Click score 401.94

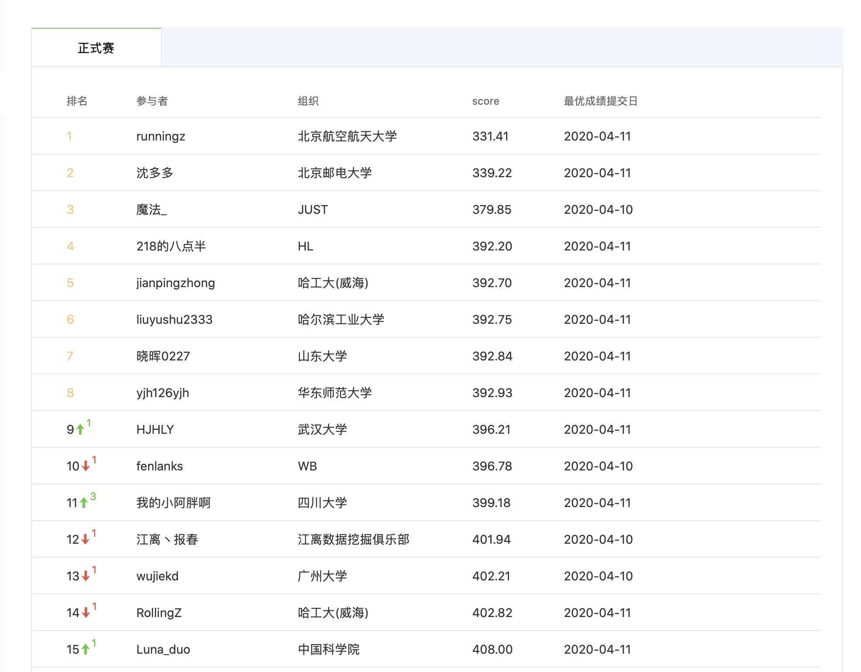pyautogui.click(x=491, y=539)
